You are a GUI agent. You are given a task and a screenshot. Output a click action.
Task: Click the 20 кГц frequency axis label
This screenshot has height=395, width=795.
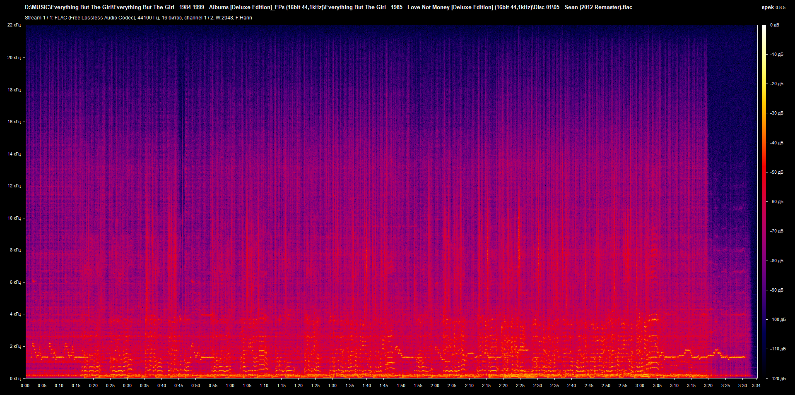pos(14,57)
